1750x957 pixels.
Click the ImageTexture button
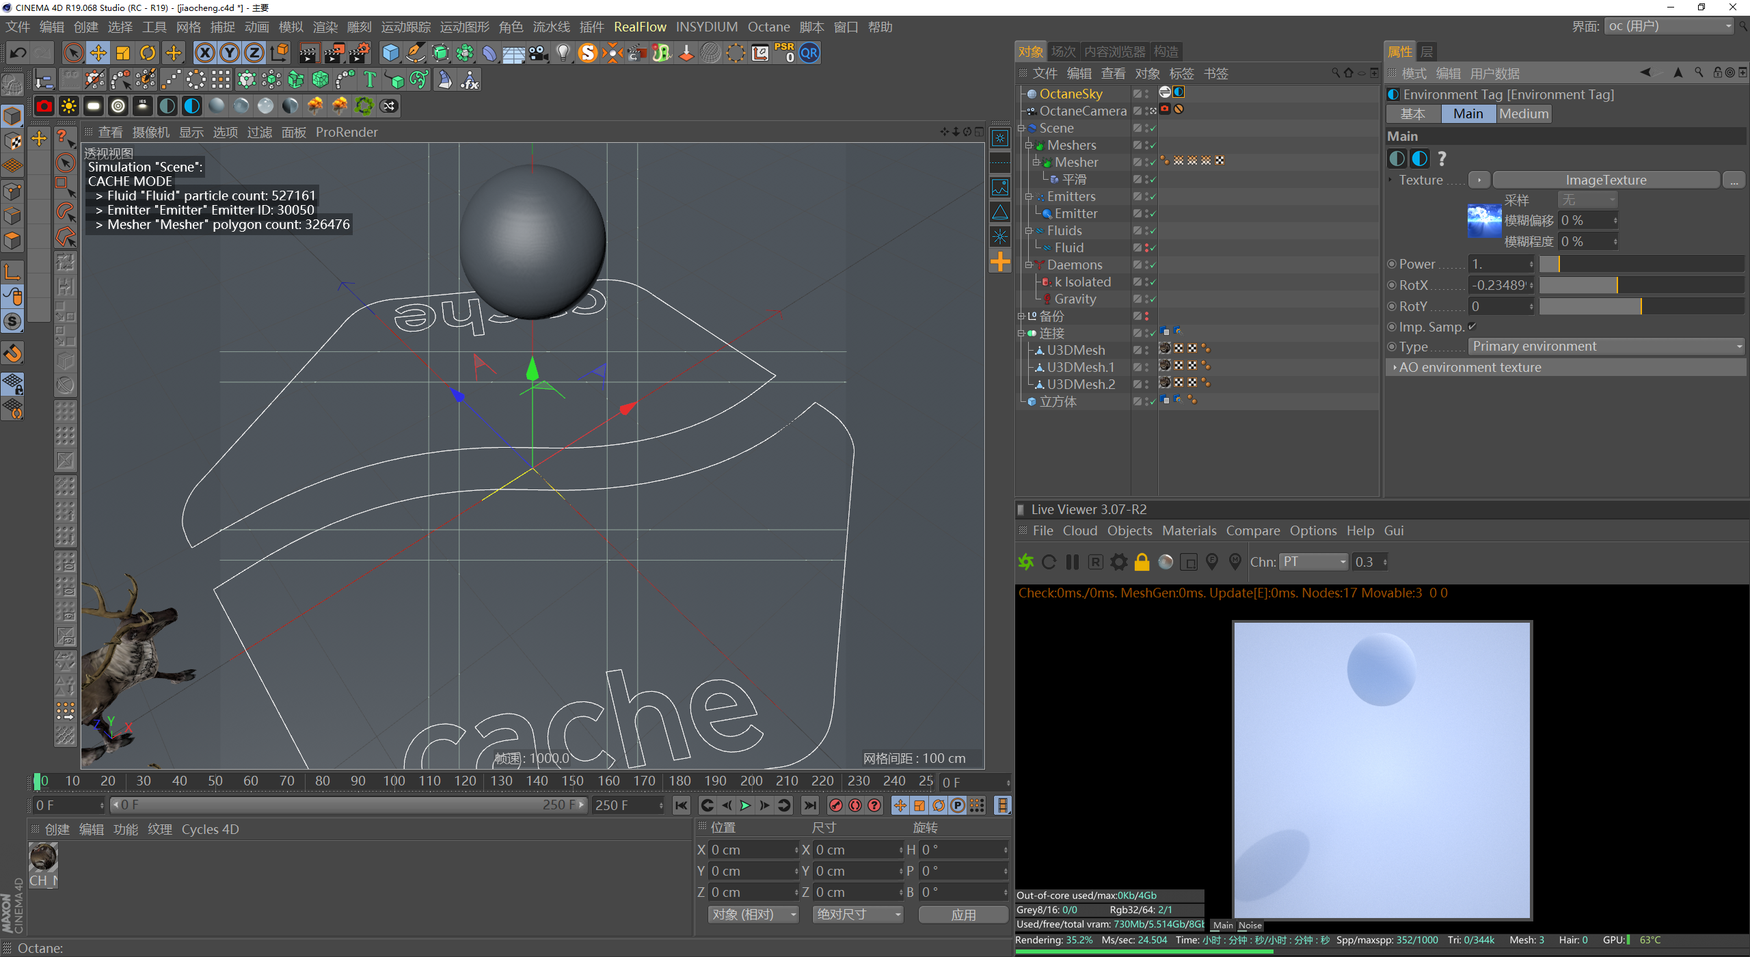tap(1605, 180)
